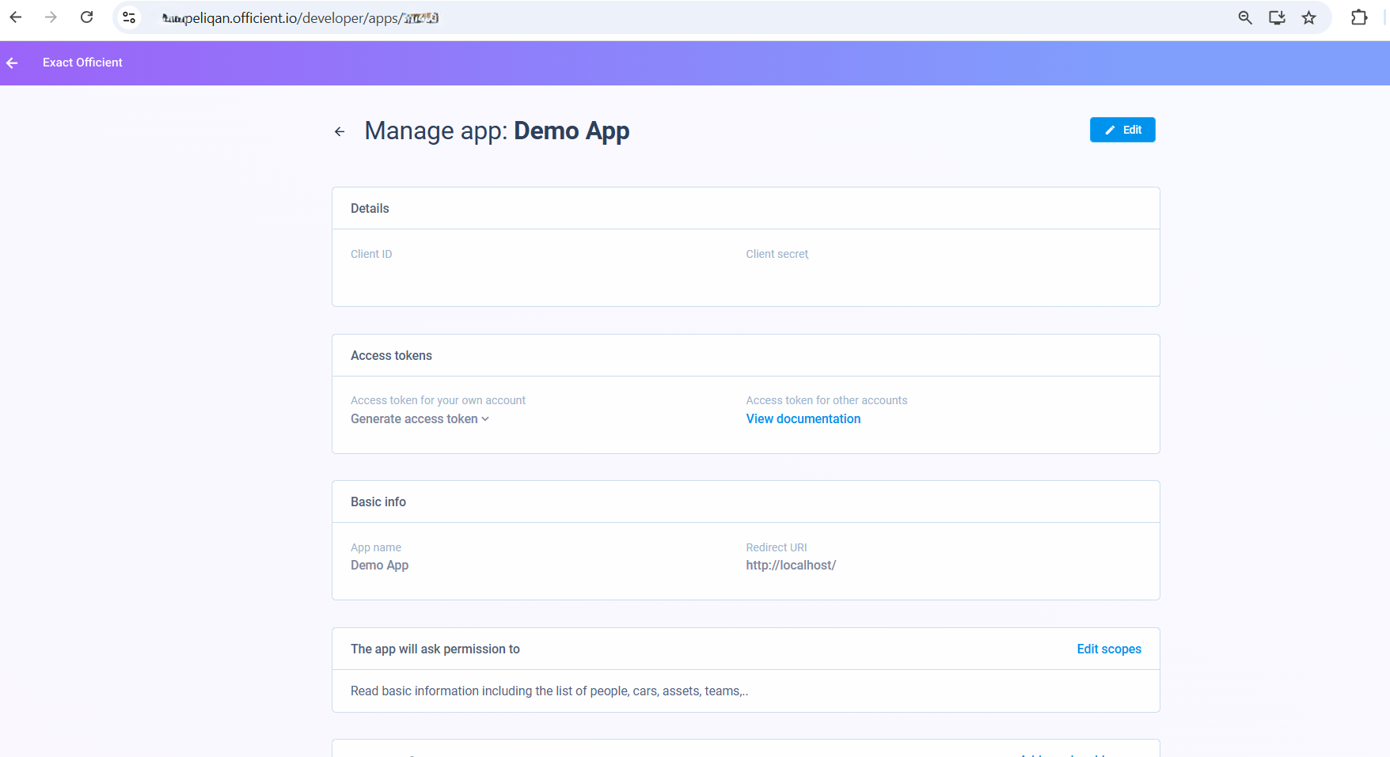Bookmark this page with the star icon

point(1308,17)
